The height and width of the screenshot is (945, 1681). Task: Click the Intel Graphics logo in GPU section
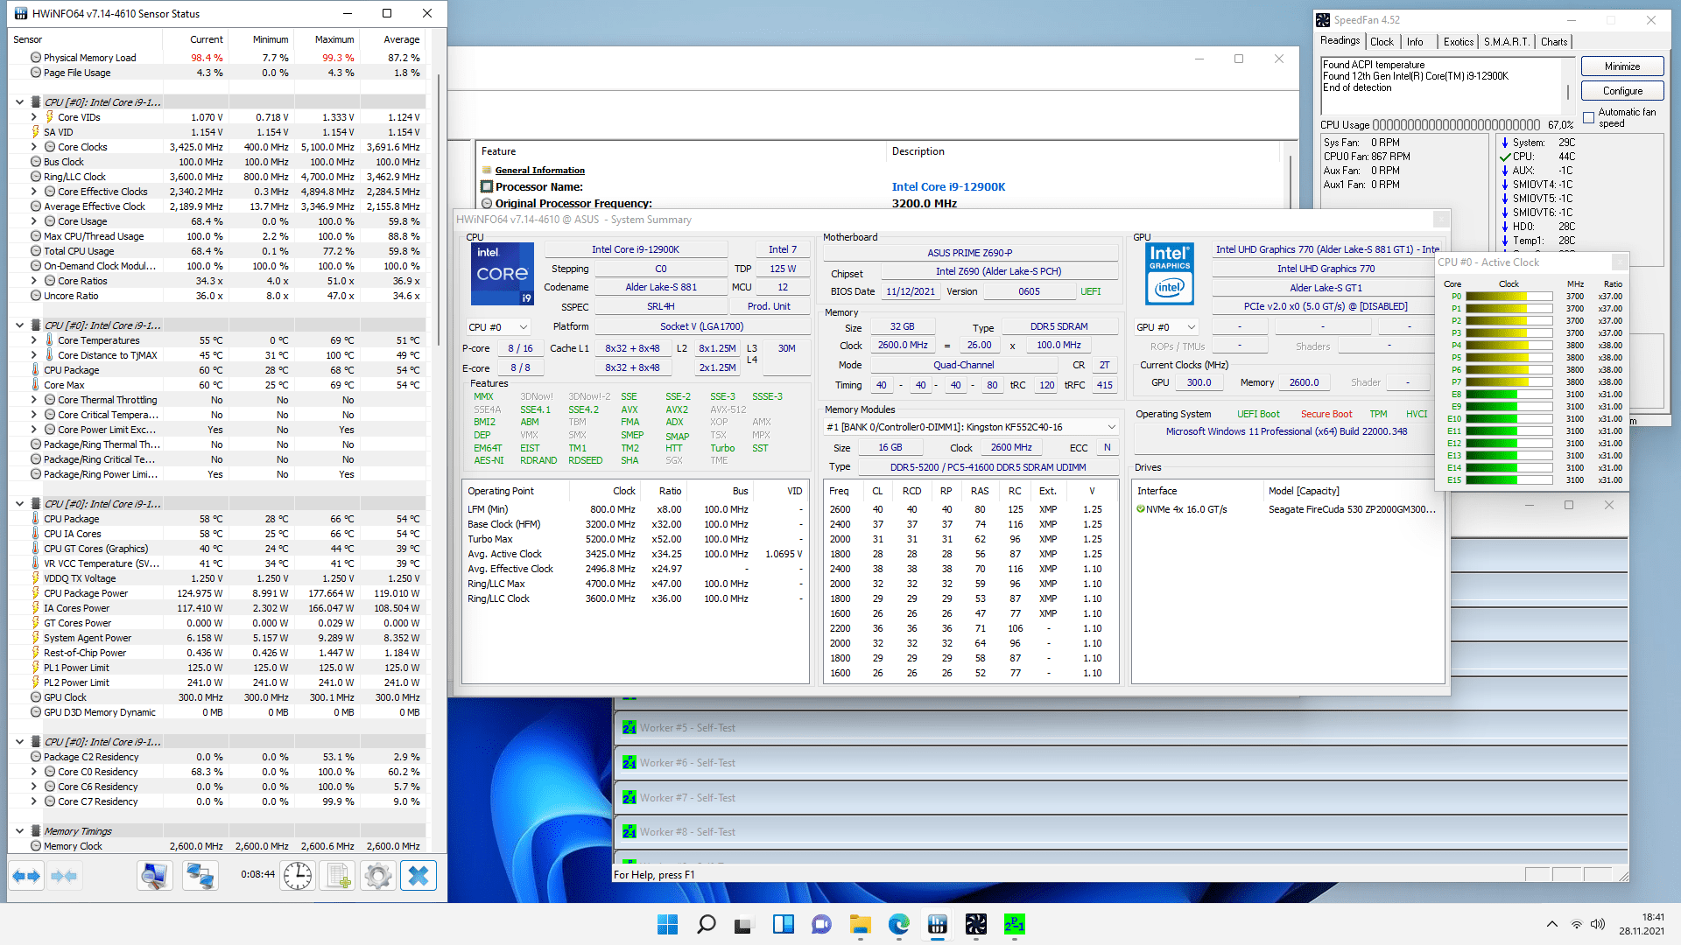pos(1170,274)
